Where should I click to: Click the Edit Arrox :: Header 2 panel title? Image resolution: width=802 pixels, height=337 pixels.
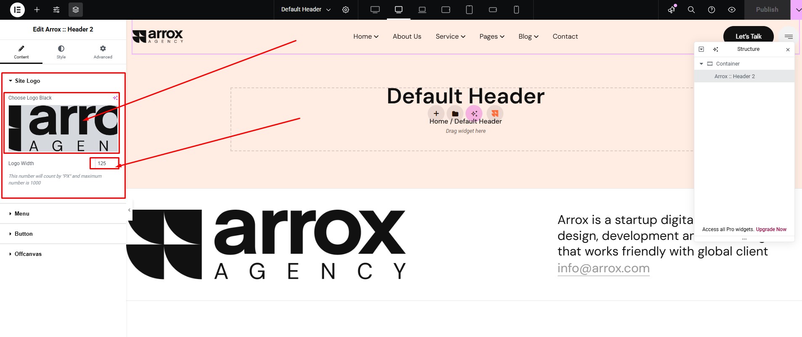tap(63, 29)
